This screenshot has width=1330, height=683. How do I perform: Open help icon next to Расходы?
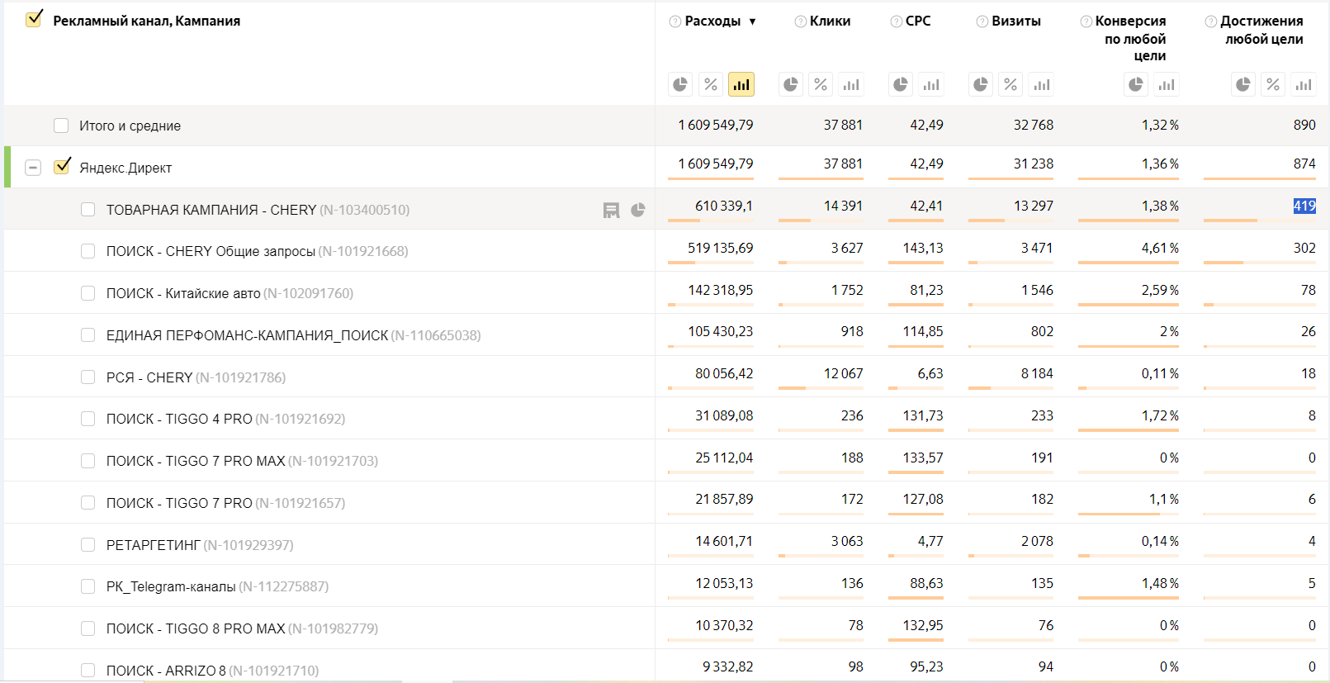[675, 21]
